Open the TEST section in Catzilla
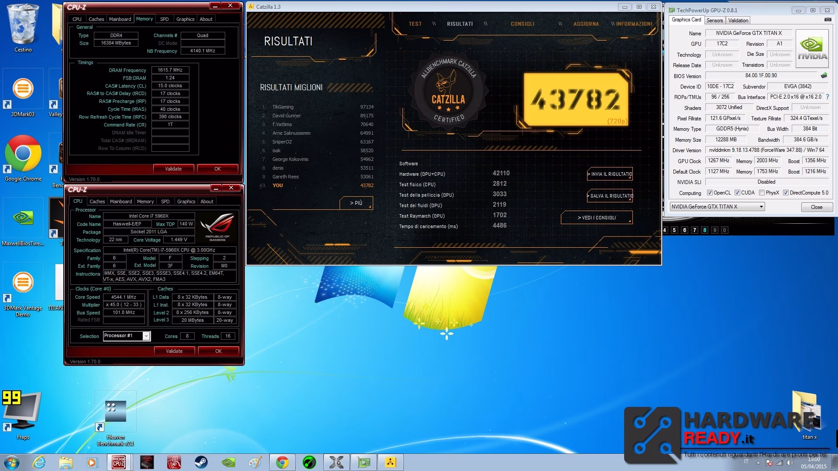The image size is (838, 471). [x=415, y=24]
